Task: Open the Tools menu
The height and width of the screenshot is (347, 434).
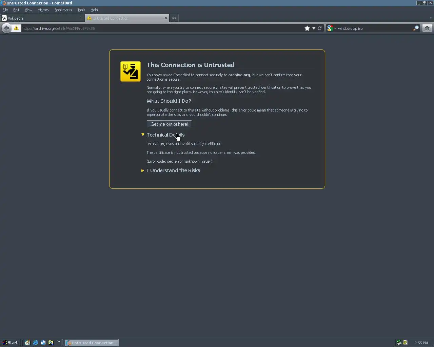Action: tap(81, 10)
